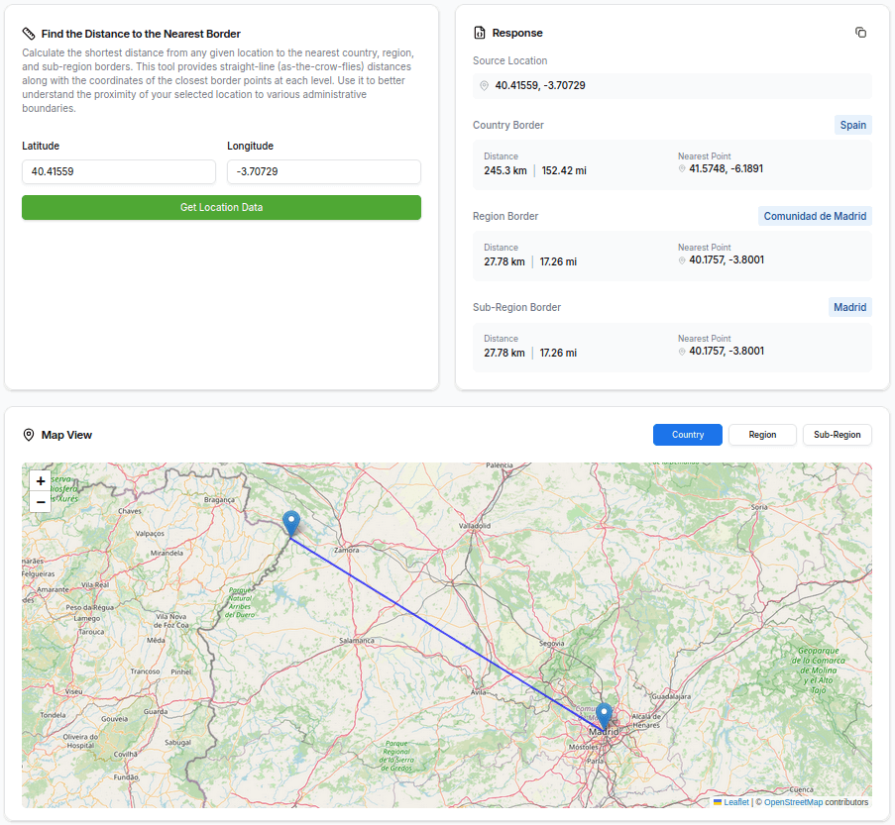Image resolution: width=895 pixels, height=825 pixels.
Task: Click the pin icon next to 41.5748, -6.1891
Action: point(682,169)
